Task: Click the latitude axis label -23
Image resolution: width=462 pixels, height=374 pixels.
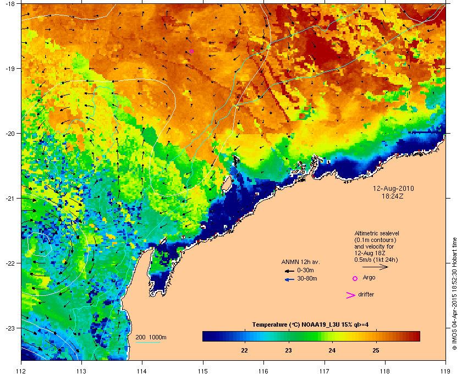Action: [x=9, y=328]
